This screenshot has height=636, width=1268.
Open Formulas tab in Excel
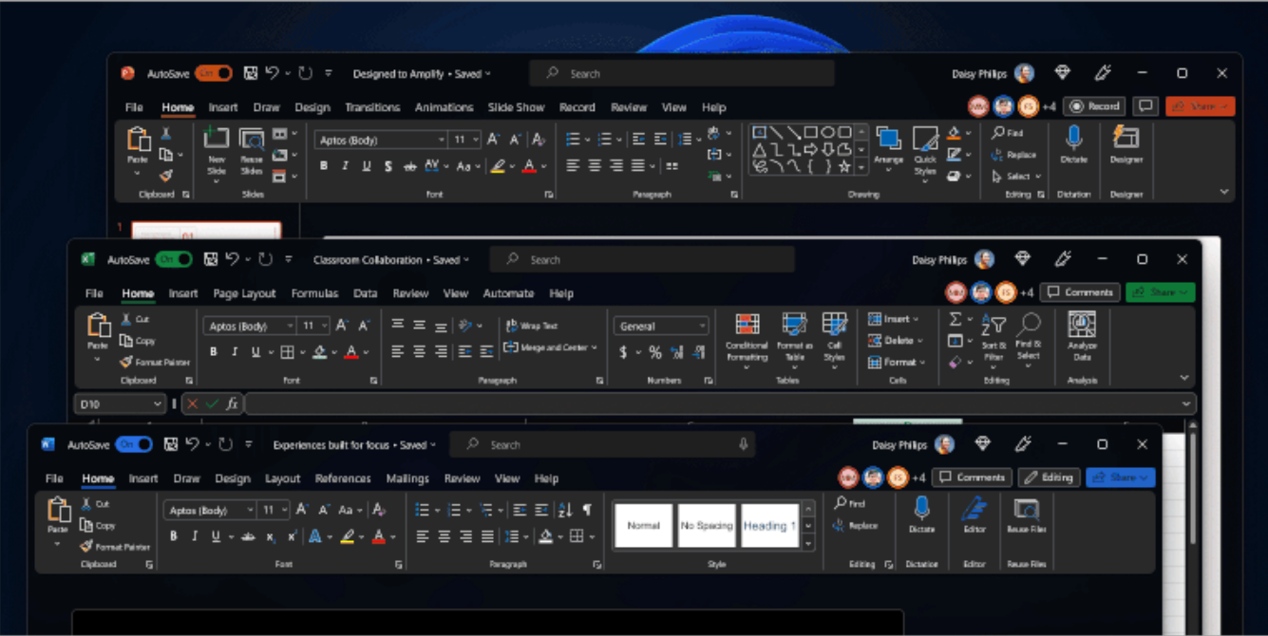314,293
